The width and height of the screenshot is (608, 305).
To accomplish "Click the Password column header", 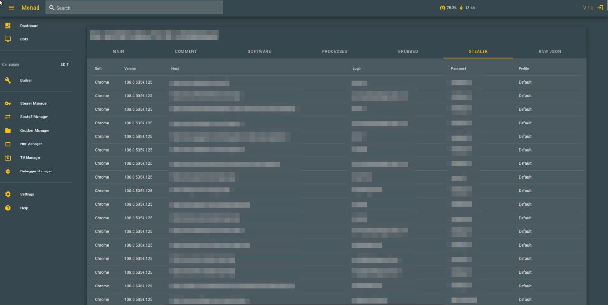I will [458, 69].
